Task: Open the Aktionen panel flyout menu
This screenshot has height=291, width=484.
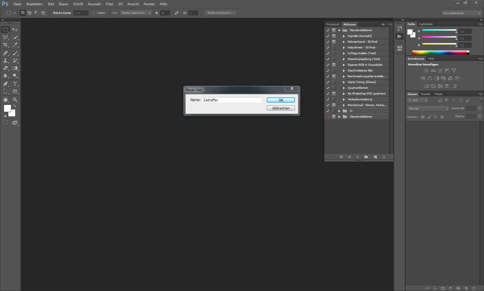Action: click(x=390, y=24)
